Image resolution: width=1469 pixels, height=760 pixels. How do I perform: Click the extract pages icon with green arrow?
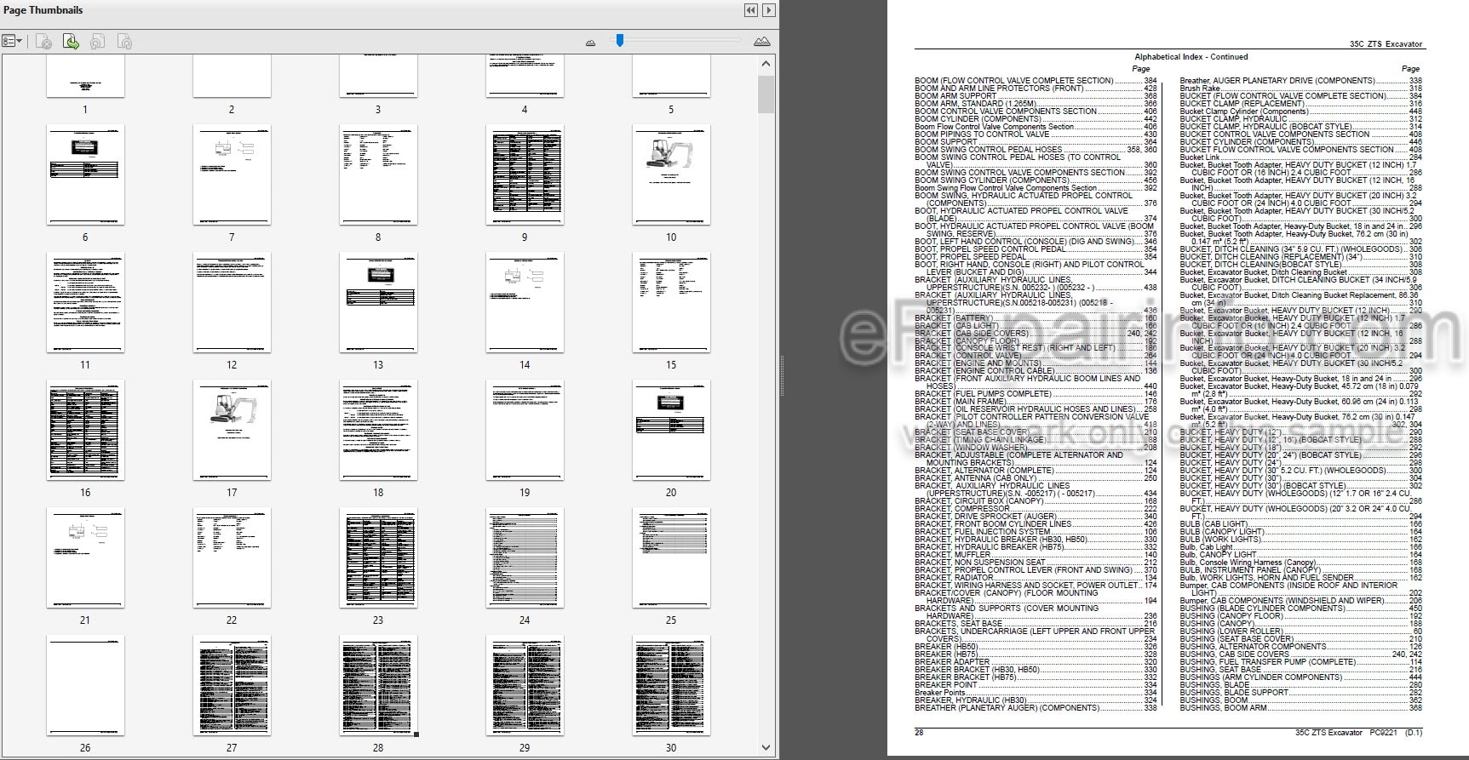(71, 41)
